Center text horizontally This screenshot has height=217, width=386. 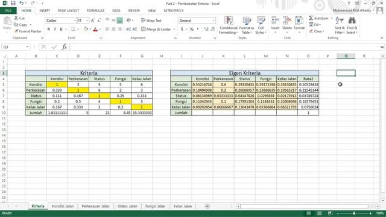tap(113, 29)
